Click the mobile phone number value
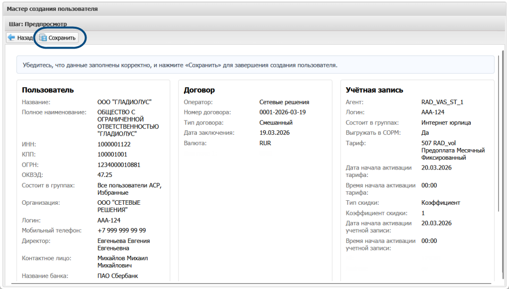 coord(121,231)
